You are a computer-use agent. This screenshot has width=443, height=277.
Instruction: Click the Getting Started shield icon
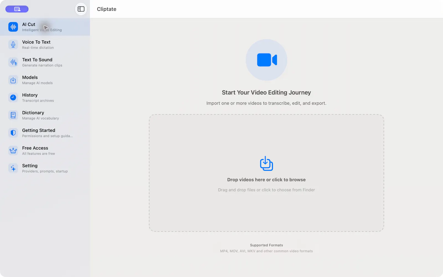[x=13, y=133]
